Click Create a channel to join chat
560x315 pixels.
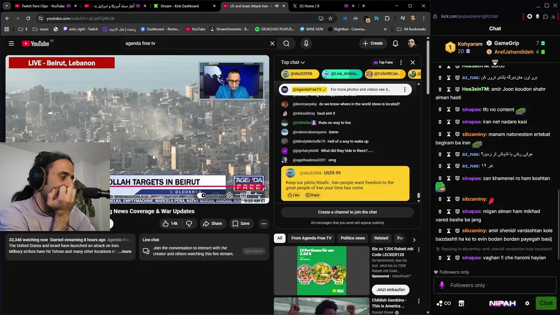pos(347,212)
